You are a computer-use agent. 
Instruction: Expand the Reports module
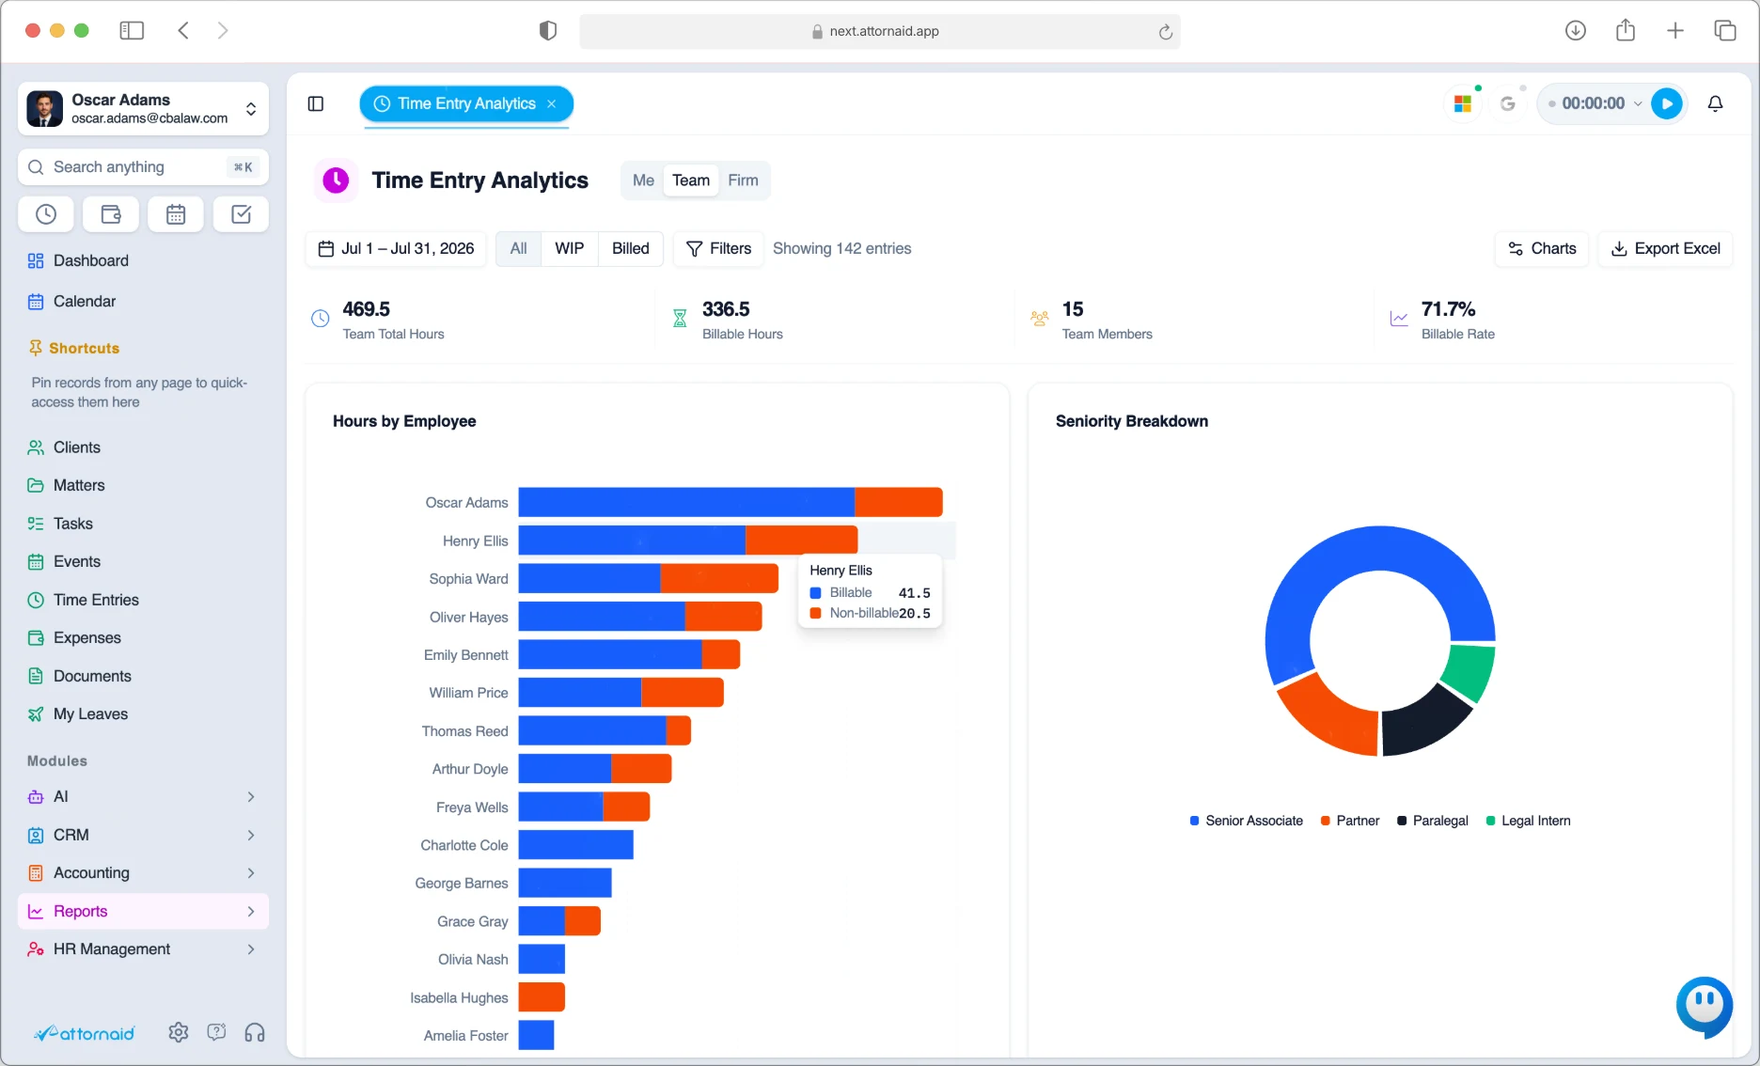pyautogui.click(x=143, y=911)
